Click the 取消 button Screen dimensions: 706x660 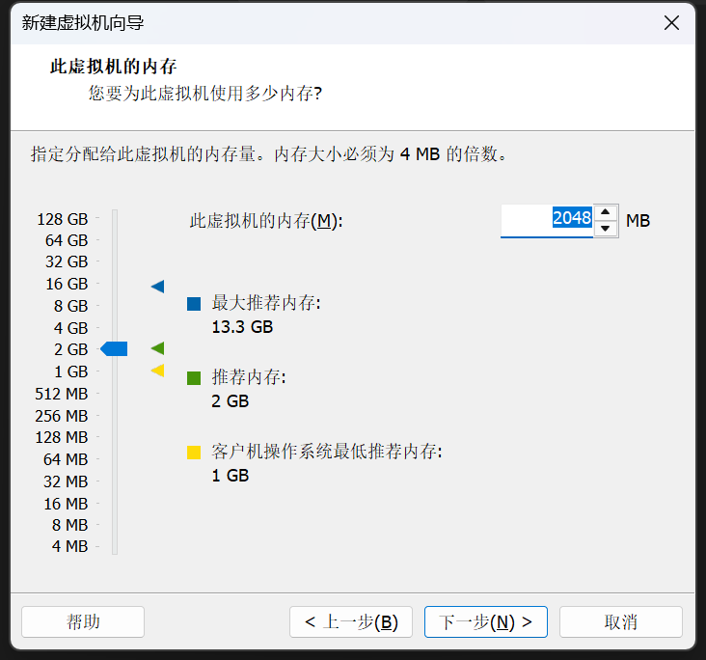621,621
